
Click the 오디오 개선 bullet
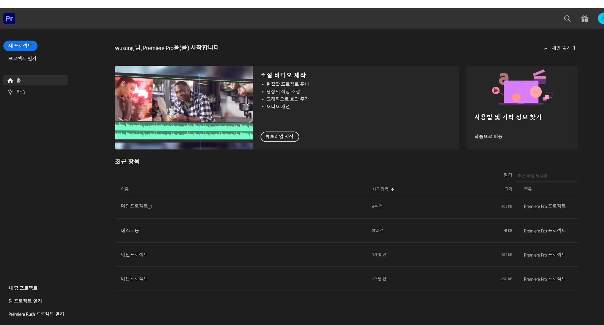click(x=278, y=107)
